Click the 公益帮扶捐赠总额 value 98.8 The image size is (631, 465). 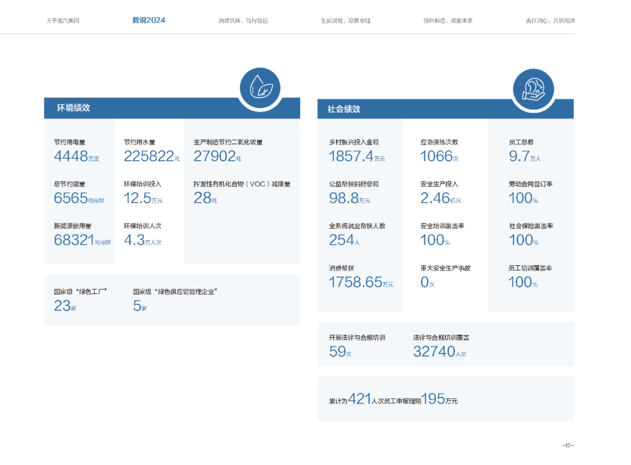(344, 198)
